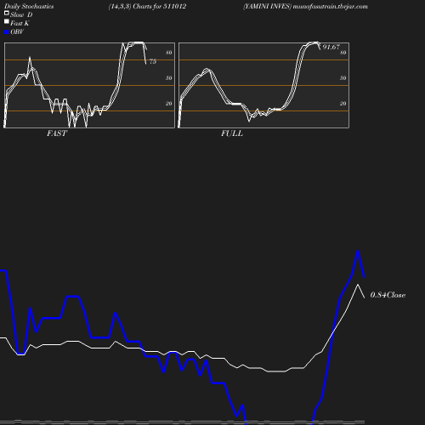Click the 'FAST' chart label
425x425 pixels.
coord(57,133)
